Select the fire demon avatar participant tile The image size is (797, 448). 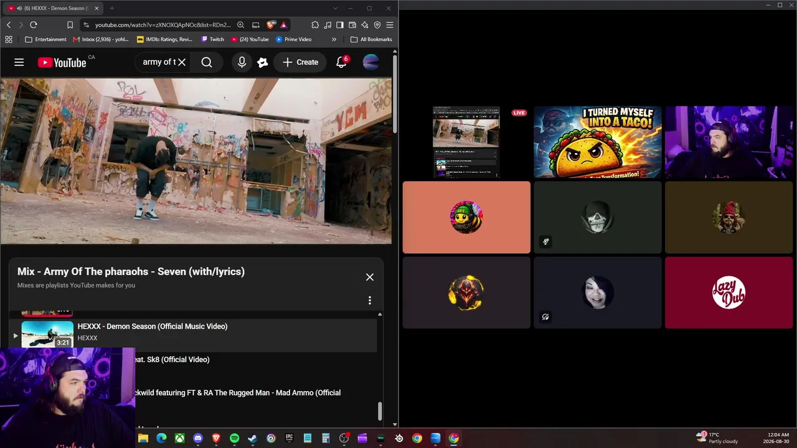tap(466, 292)
